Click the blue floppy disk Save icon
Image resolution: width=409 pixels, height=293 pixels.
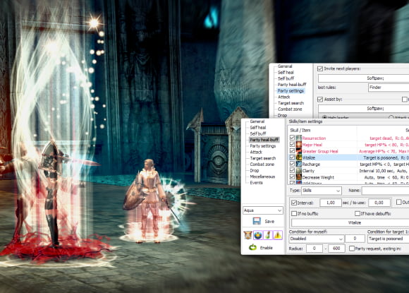tap(257, 221)
